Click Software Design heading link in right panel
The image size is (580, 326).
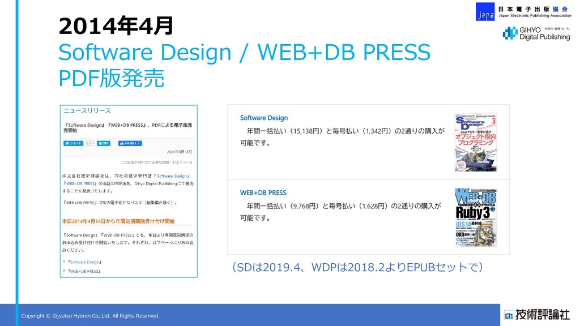[264, 118]
